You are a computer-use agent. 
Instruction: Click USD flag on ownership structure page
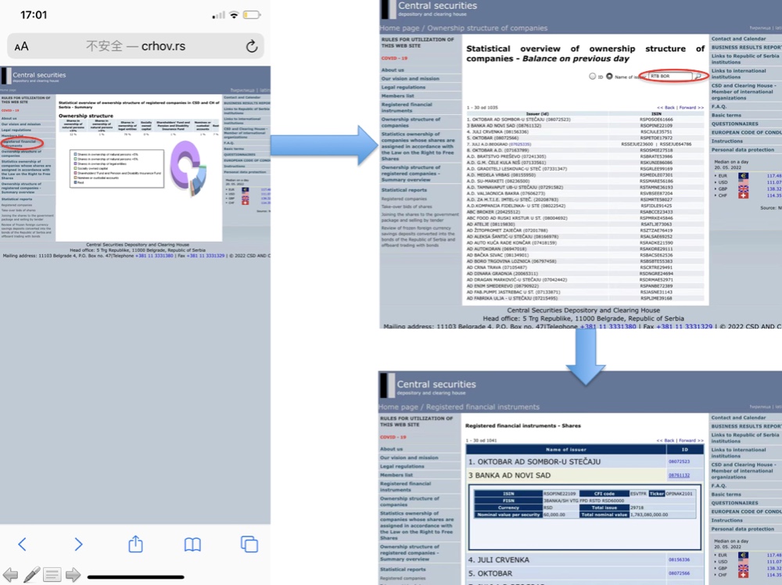pyautogui.click(x=743, y=182)
